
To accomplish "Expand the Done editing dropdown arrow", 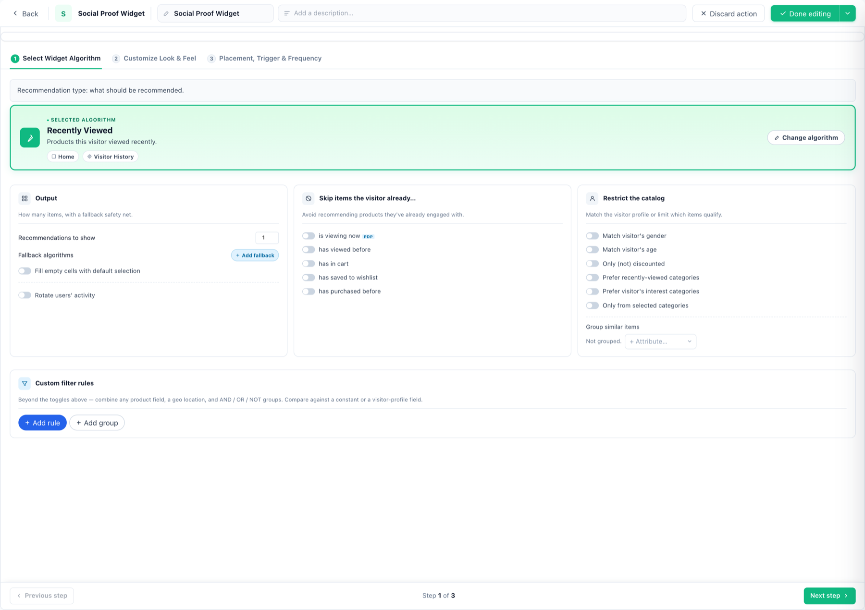I will tap(848, 13).
